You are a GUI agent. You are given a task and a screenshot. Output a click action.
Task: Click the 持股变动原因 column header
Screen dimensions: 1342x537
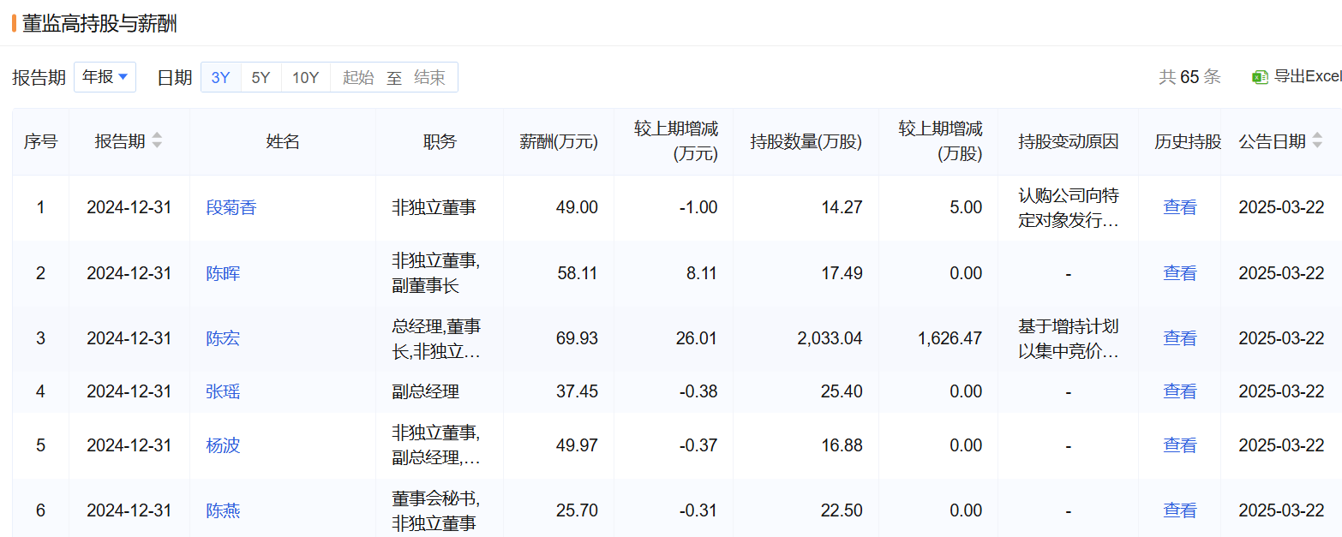click(x=1069, y=142)
